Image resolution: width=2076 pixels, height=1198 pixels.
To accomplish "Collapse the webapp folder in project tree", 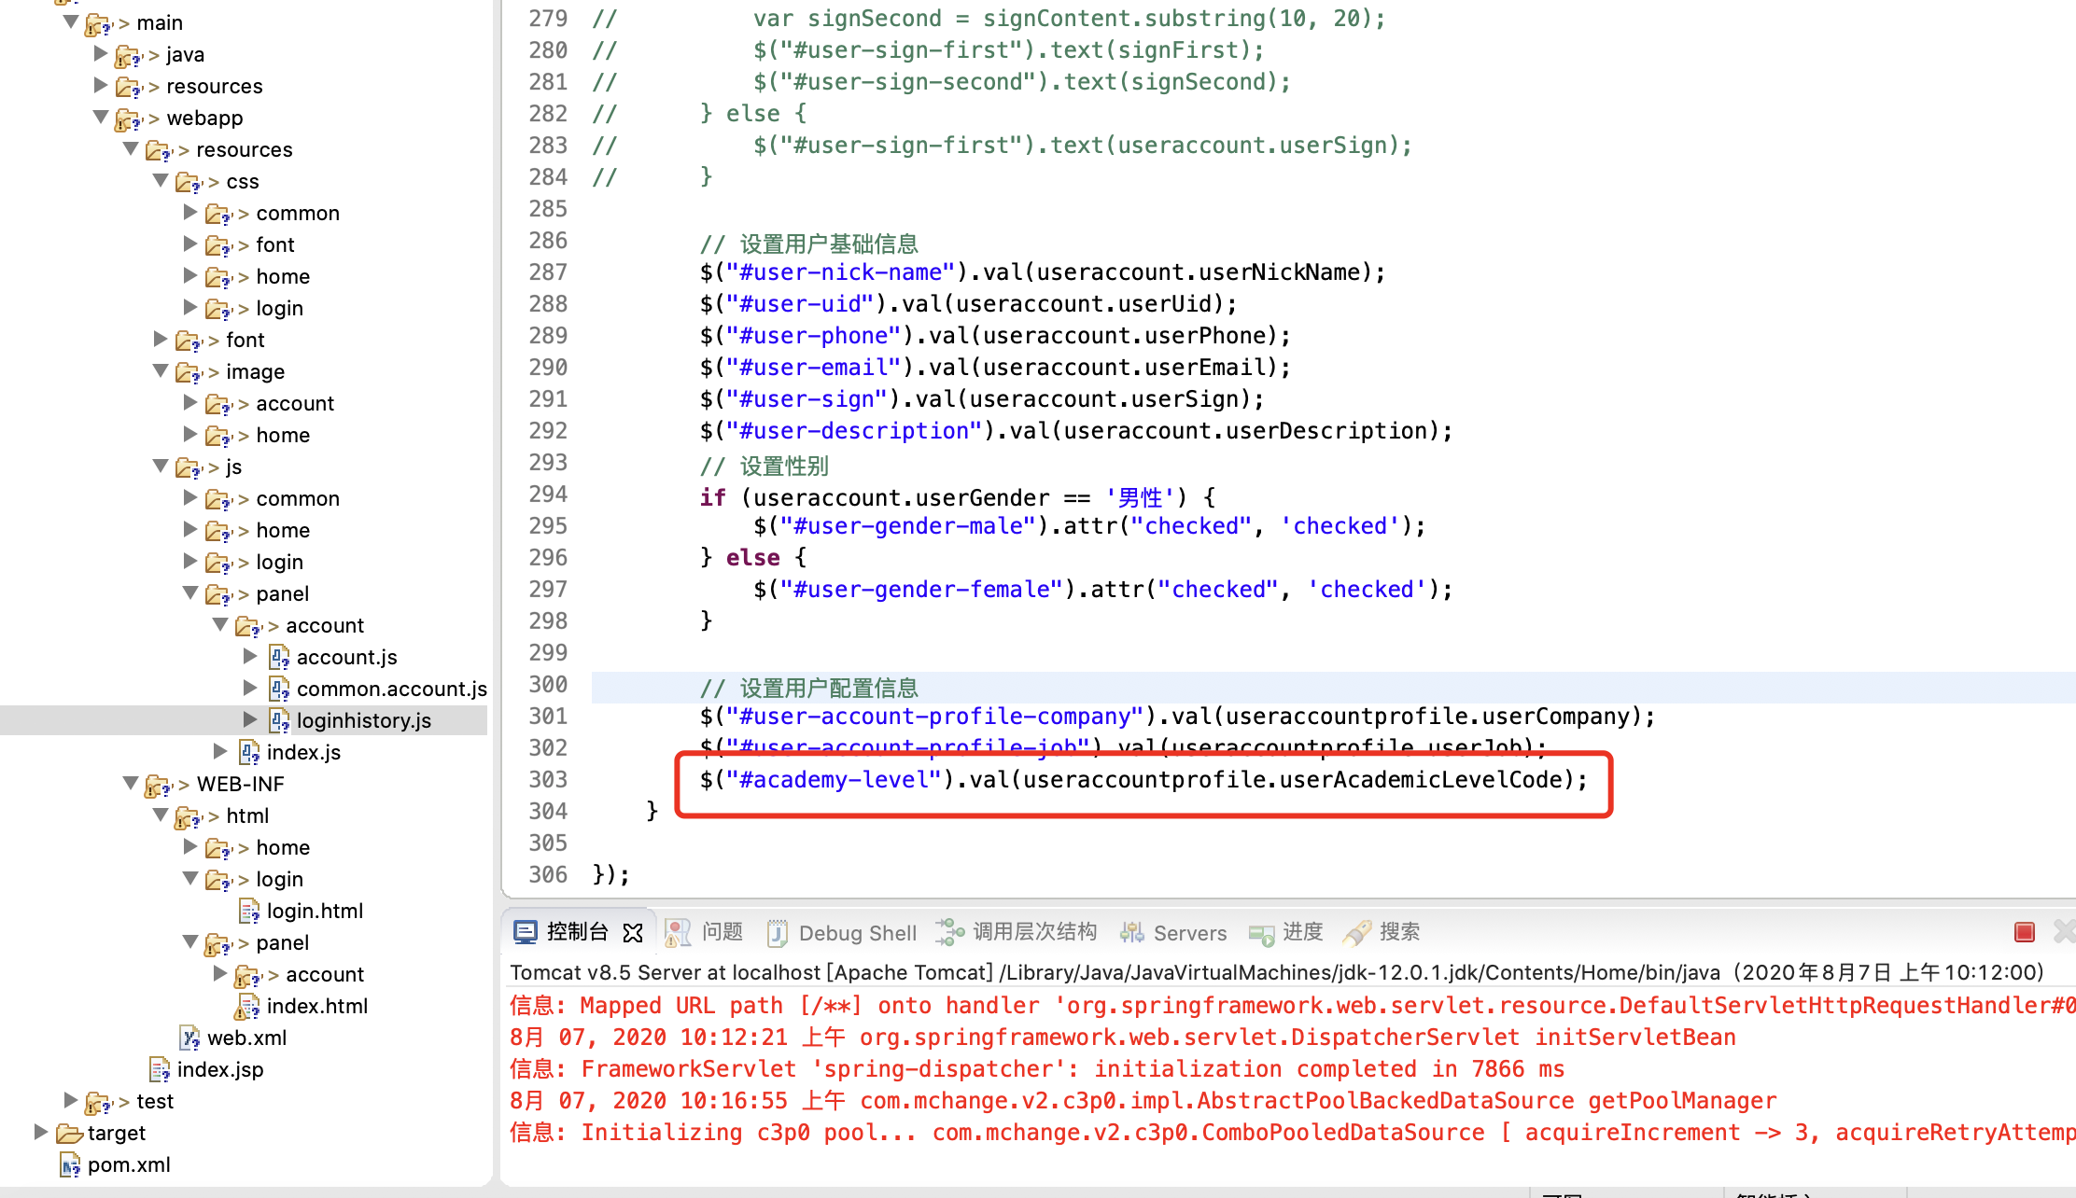I will pyautogui.click(x=101, y=118).
